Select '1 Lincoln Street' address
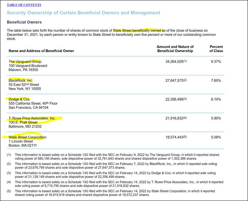Viewport: 248px width, 201px height. pyautogui.click(x=21, y=141)
